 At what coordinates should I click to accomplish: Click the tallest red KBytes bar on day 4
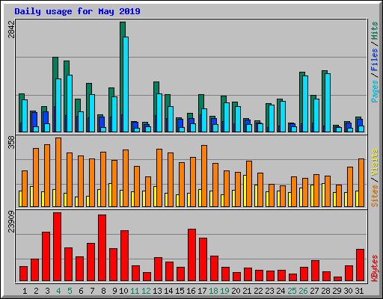tap(57, 247)
